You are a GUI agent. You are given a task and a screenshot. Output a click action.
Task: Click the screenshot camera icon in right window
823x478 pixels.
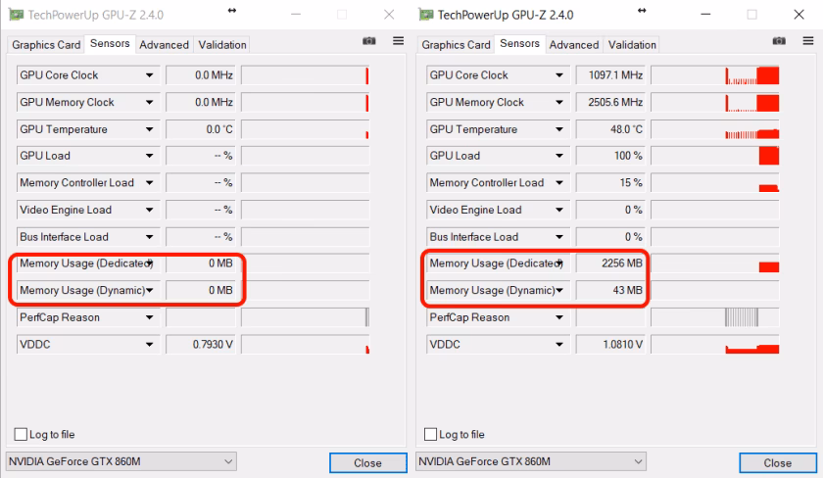coord(779,41)
